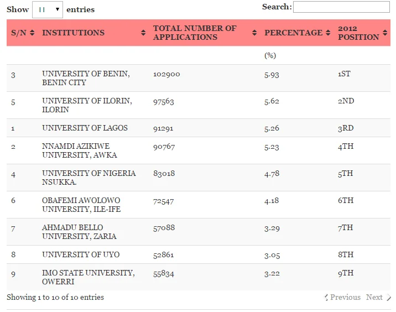This screenshot has height=312, width=396.
Task: Click the 4TH position cell
Action: click(x=346, y=146)
